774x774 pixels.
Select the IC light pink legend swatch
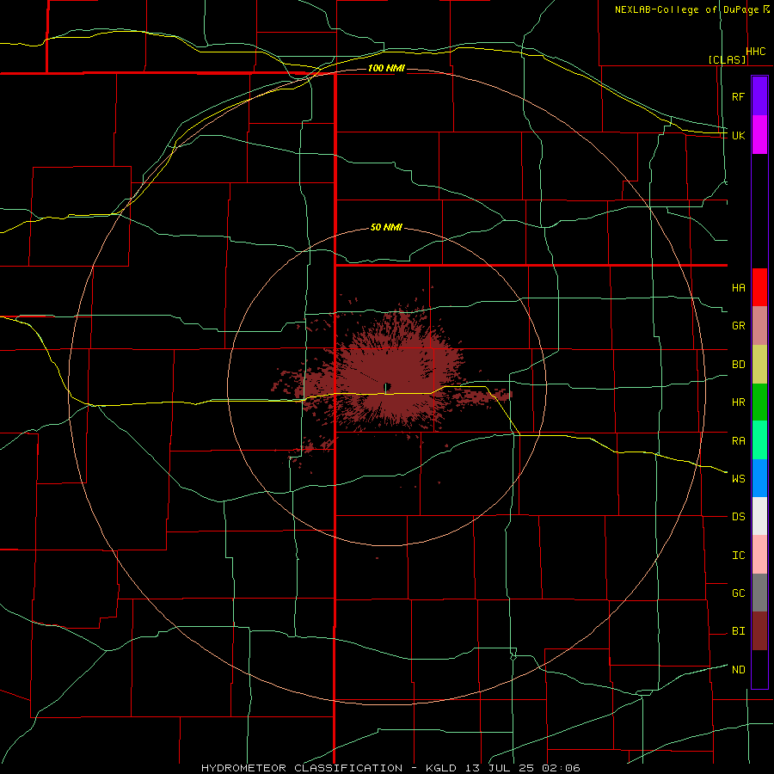(x=759, y=555)
